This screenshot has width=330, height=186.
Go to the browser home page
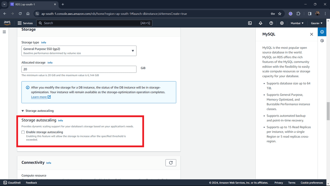click(28, 14)
